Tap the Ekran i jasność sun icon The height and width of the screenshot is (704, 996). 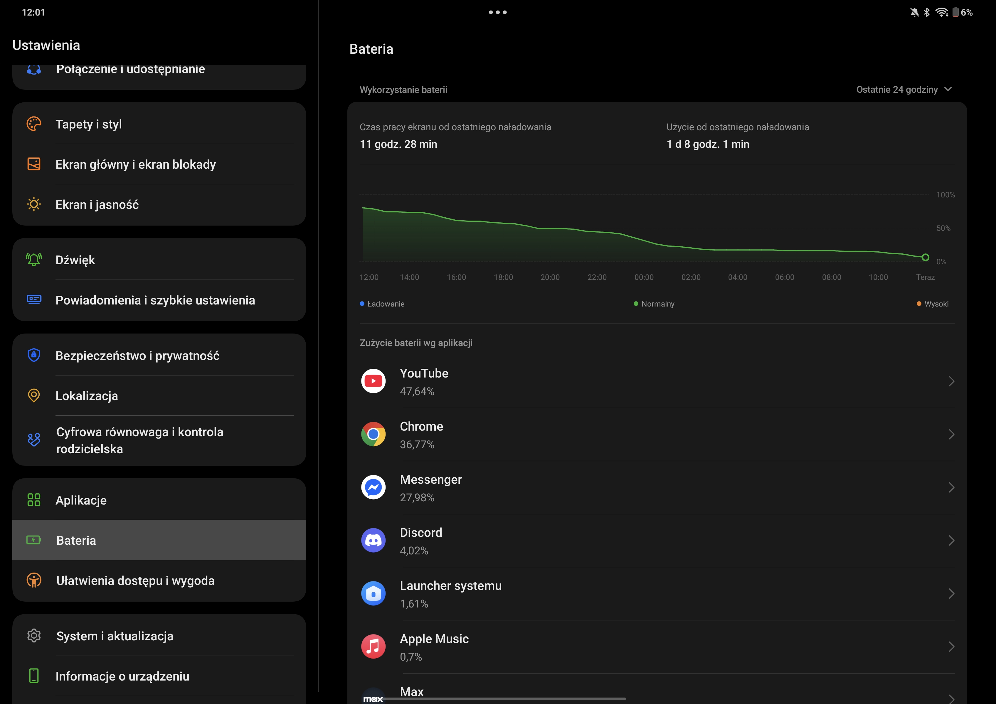pyautogui.click(x=34, y=204)
